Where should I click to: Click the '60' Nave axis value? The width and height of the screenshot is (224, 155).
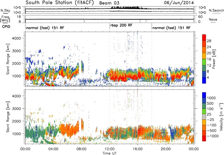pos(200,17)
